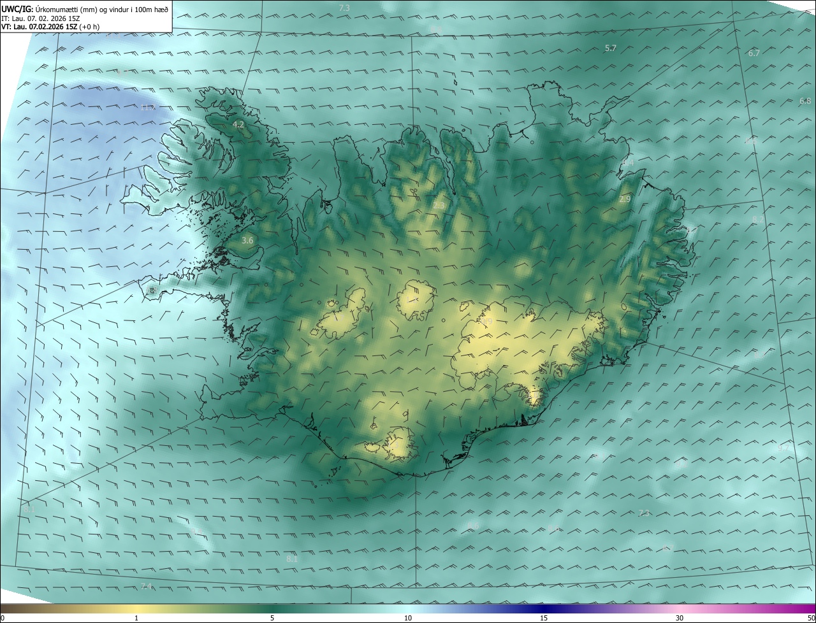
Task: Click the map title 'Úrkomumætti (mm) og vindur í 100m hæð'
Action: click(x=102, y=10)
